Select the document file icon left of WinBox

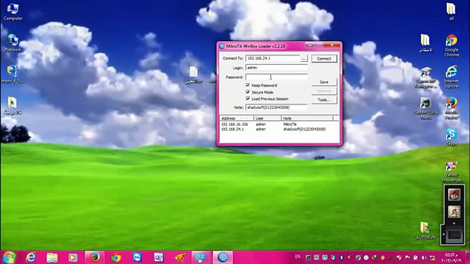coord(194,74)
